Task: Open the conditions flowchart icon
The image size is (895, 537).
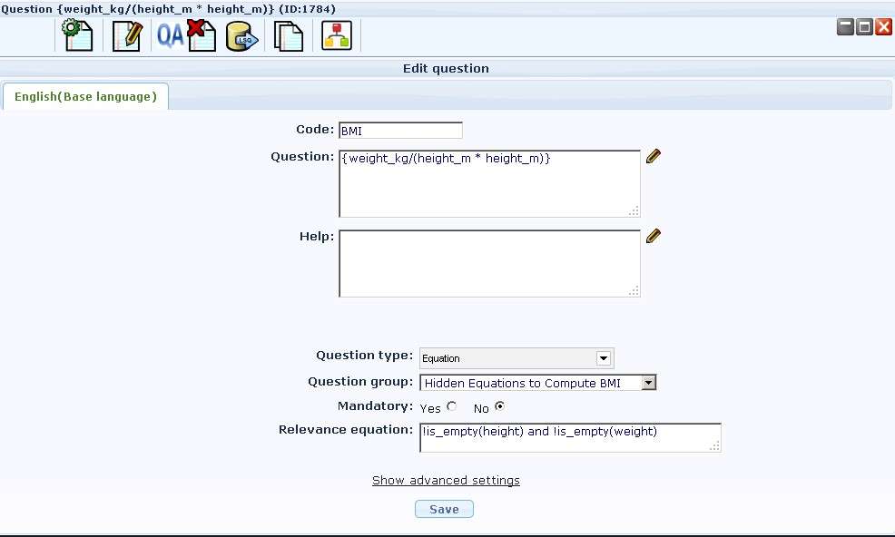Action: pos(337,36)
